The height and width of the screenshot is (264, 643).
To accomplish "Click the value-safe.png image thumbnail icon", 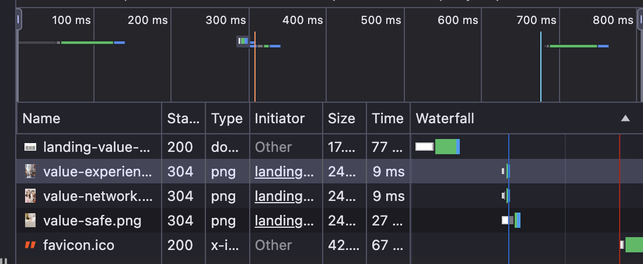I will (x=30, y=220).
